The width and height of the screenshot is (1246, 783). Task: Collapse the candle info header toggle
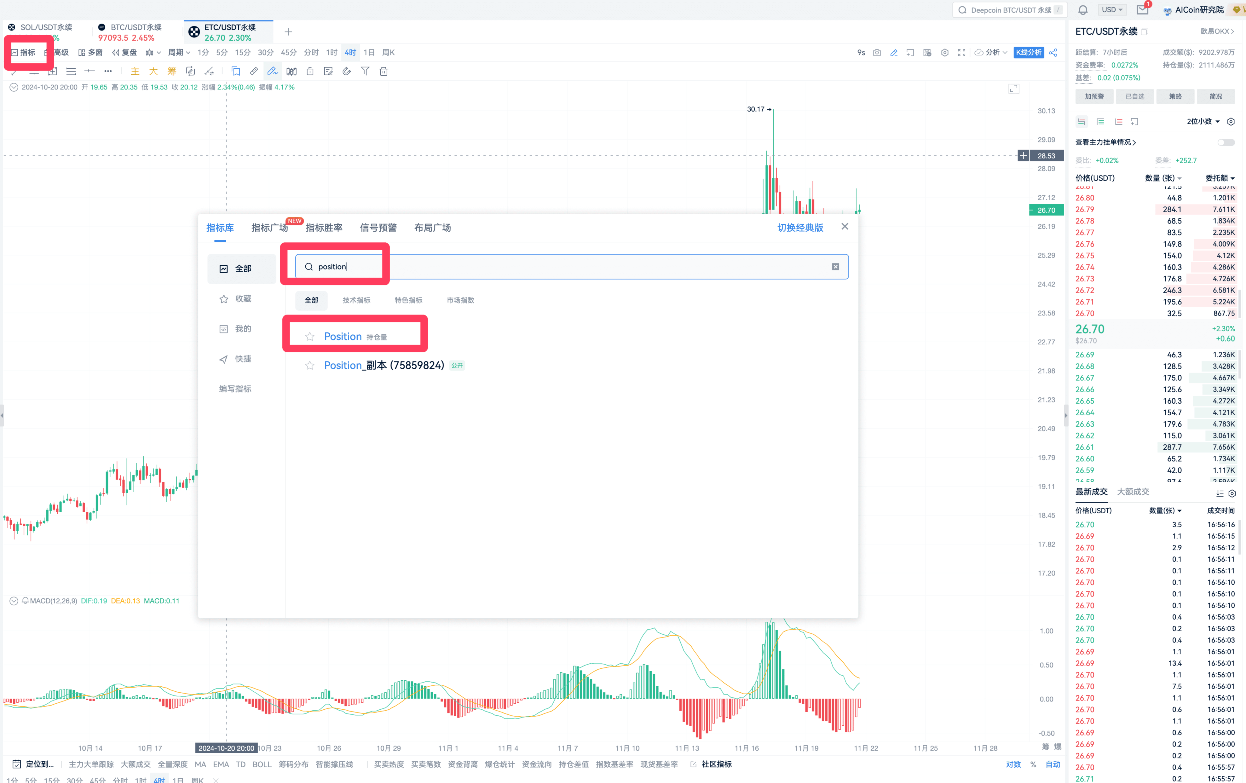14,87
